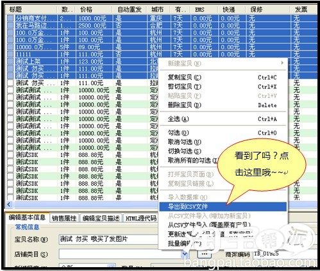Viewport: 320px width, 271px height.
Task: Switch to HTML源代码 tab
Action: click(x=141, y=218)
